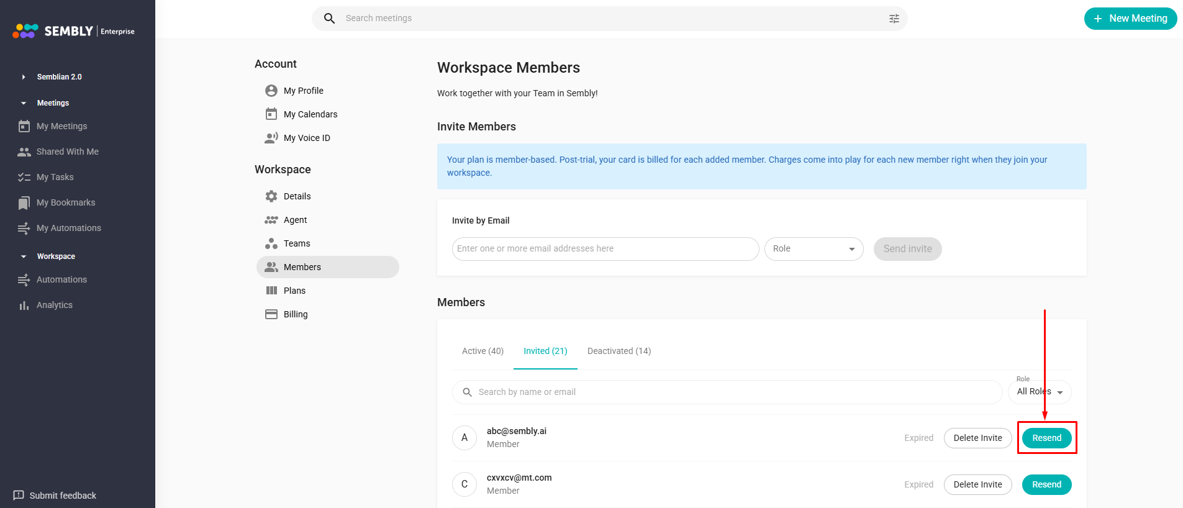Click the Sembly logo icon
The image size is (1183, 508).
pyautogui.click(x=25, y=31)
